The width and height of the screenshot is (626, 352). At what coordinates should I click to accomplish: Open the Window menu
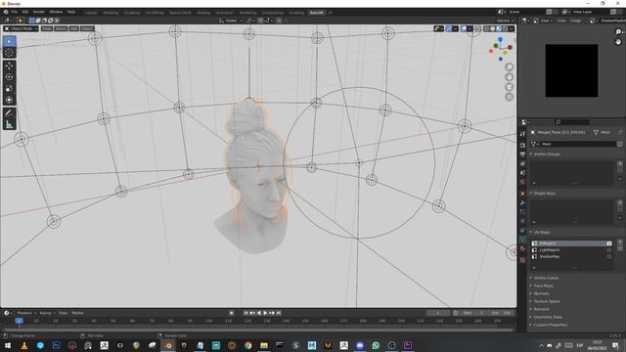[56, 12]
